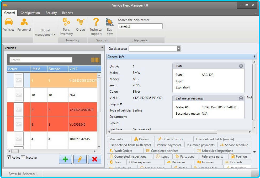Enable the Inactive vehicles checkbox
This screenshot has width=260, height=178.
23,157
